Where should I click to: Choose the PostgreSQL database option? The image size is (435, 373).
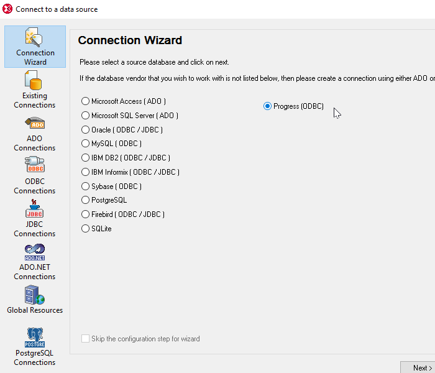86,200
